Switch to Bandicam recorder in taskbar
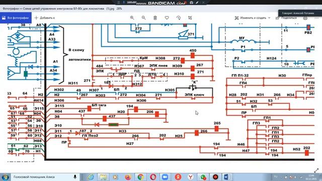The width and height of the screenshot is (322, 181). point(215,177)
